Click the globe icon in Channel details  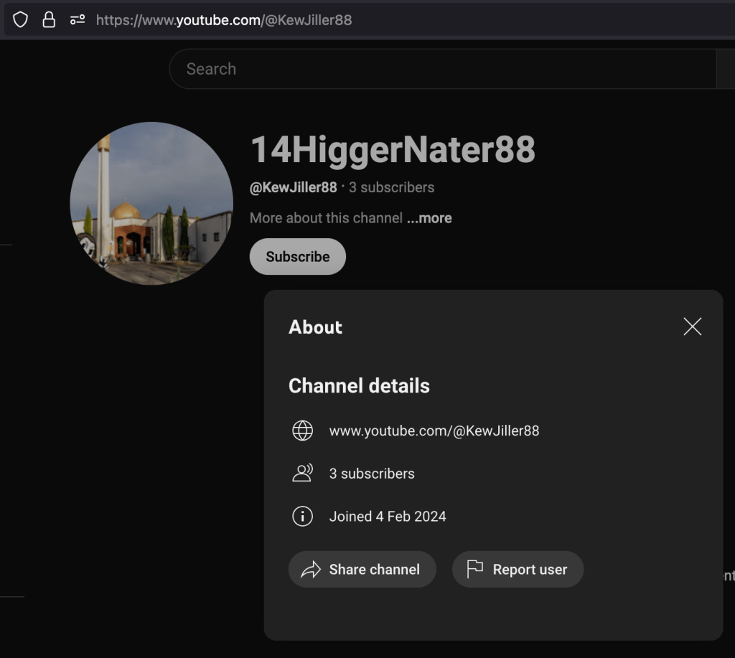pos(303,431)
